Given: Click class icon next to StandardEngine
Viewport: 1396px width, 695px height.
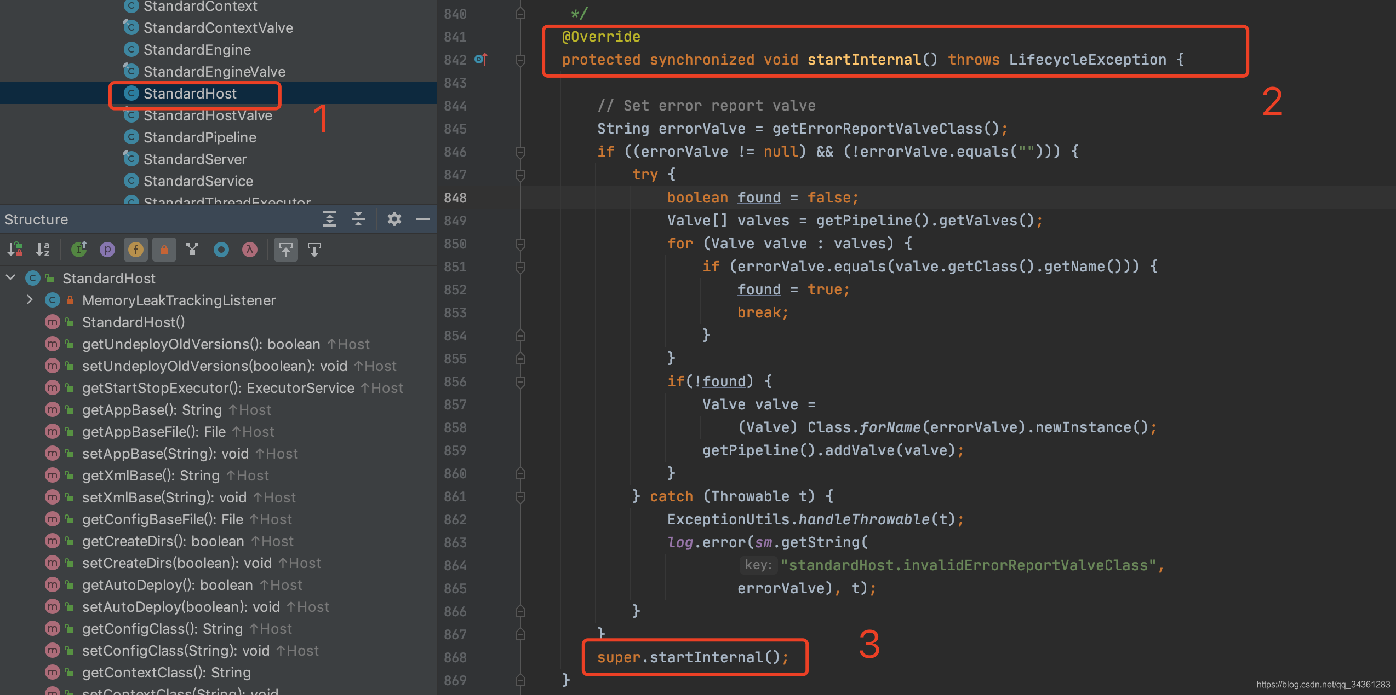Looking at the screenshot, I should [x=131, y=49].
